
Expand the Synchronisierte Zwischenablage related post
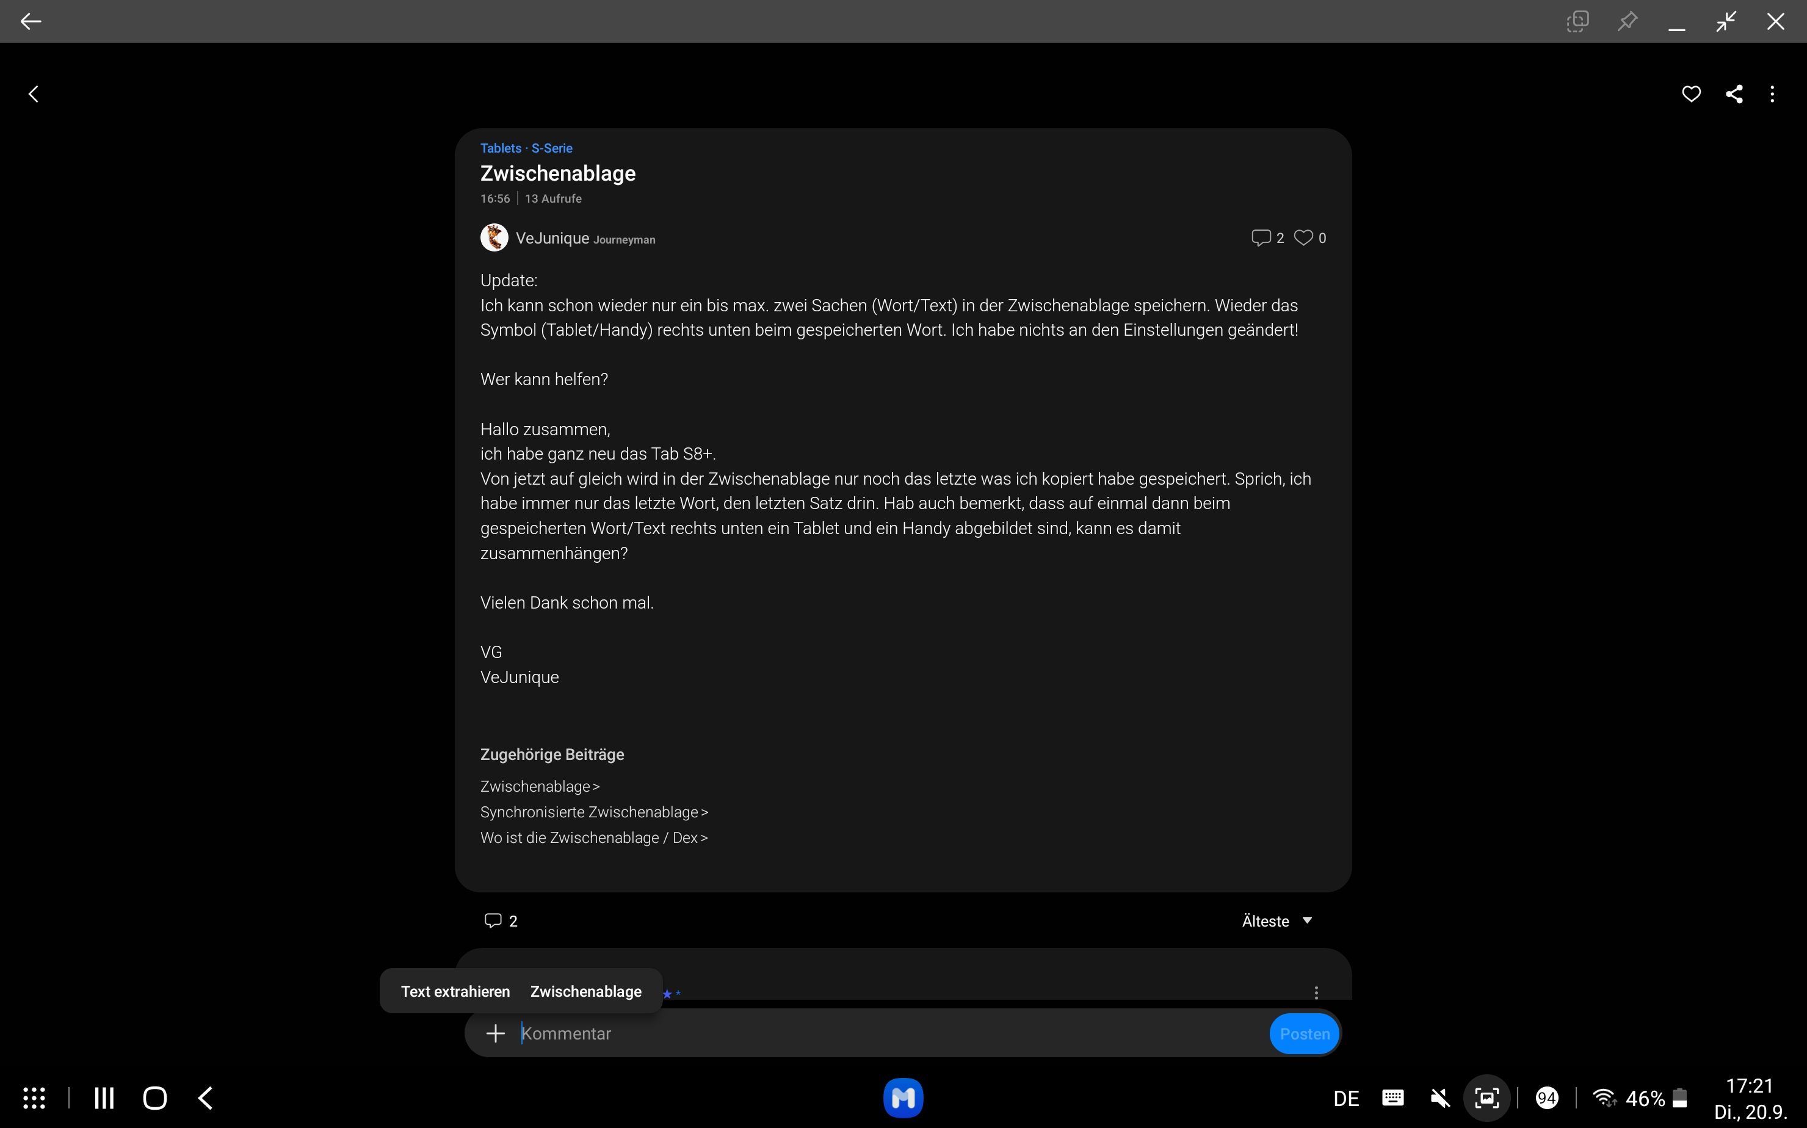pyautogui.click(x=593, y=812)
